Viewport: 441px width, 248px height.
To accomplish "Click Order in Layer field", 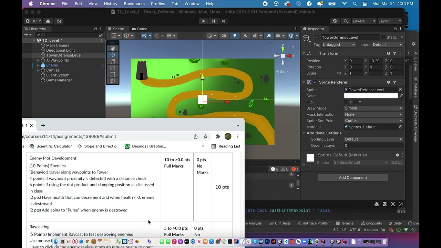I will coord(373,146).
